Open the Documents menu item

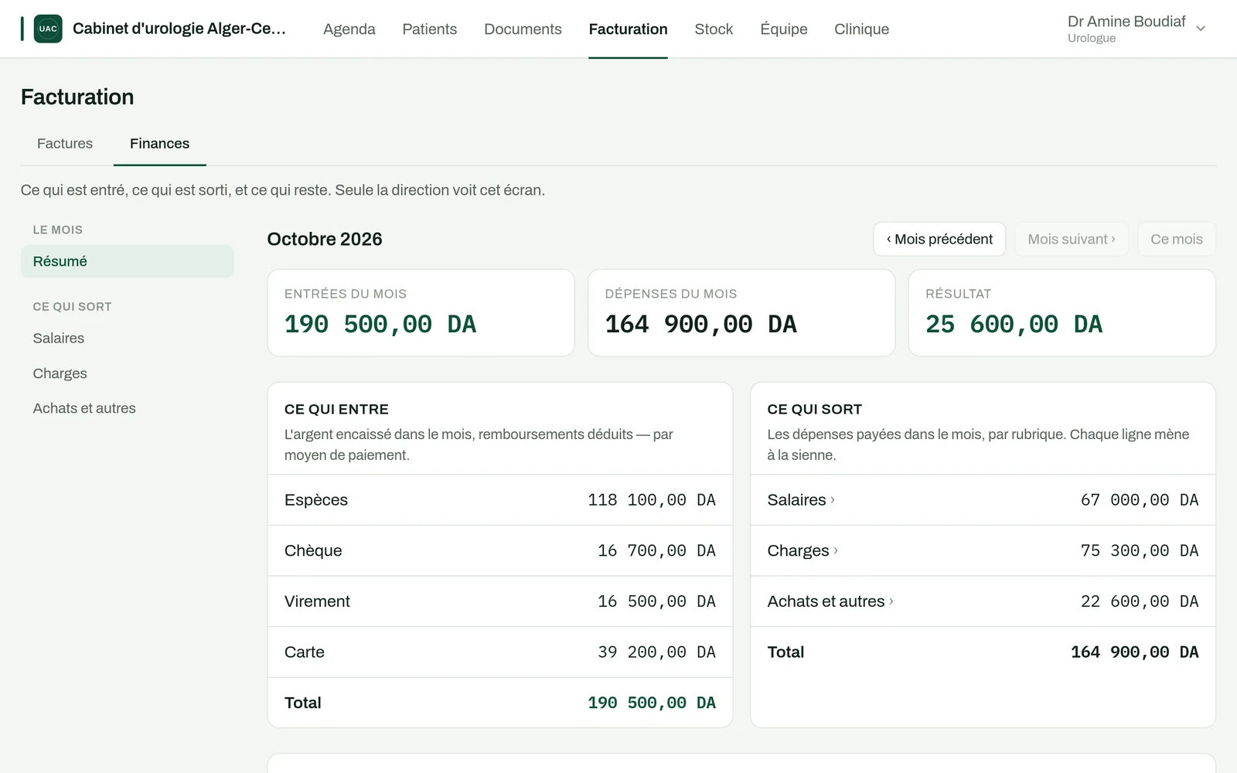[523, 29]
